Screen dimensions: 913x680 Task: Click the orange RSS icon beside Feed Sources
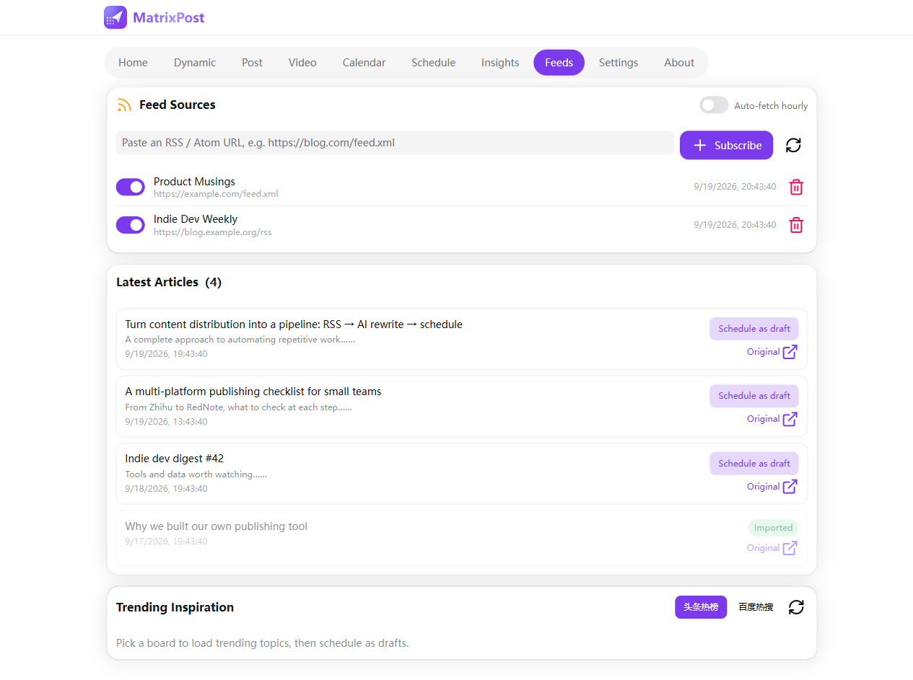point(124,105)
